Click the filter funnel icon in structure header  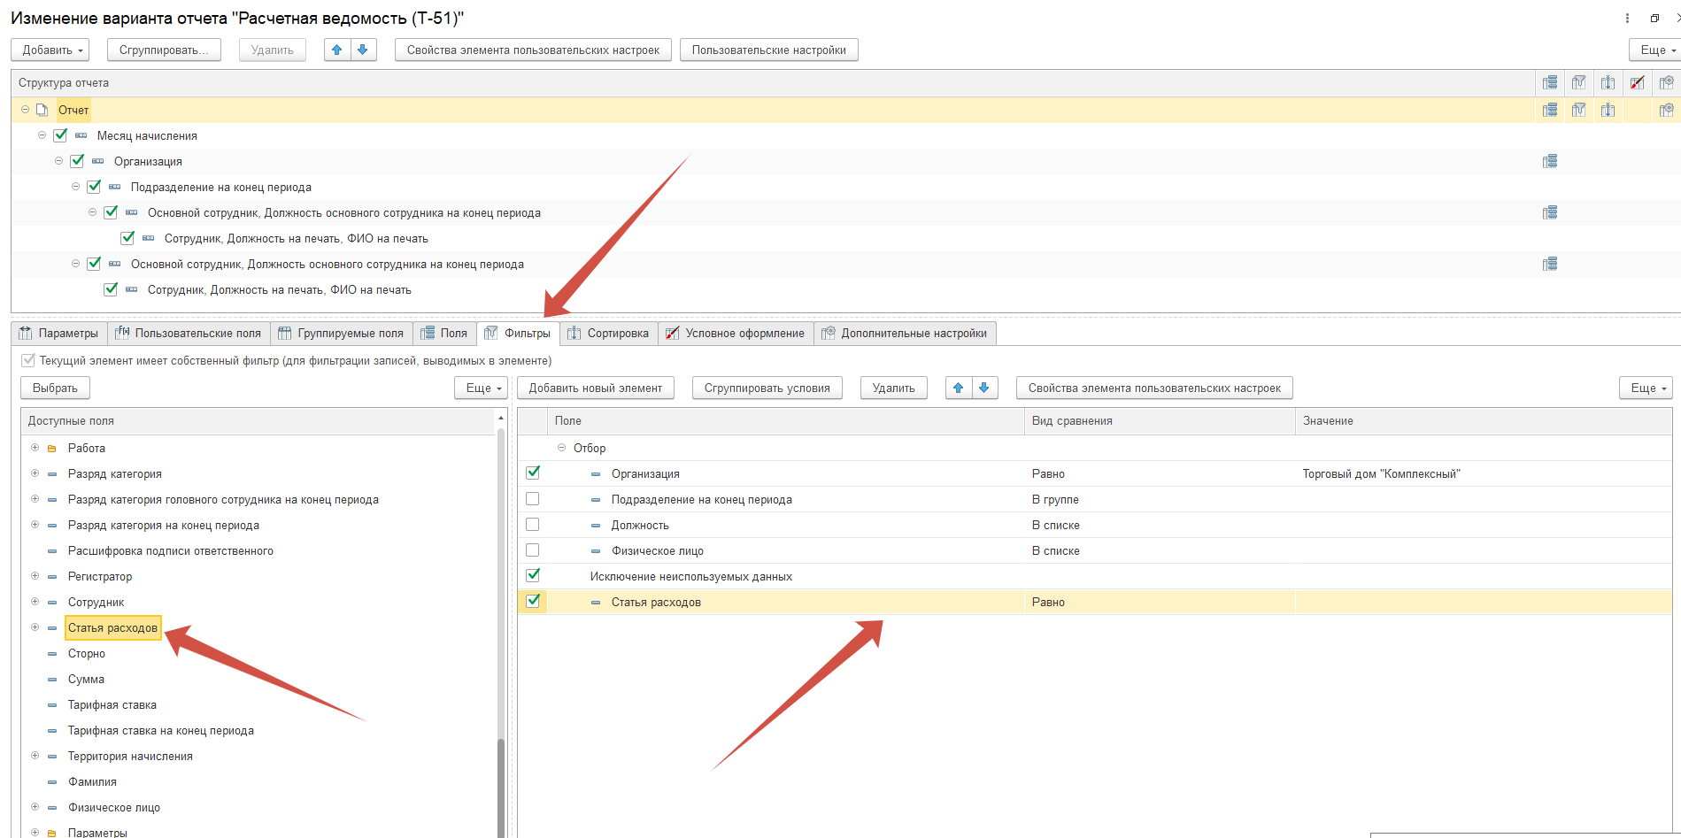click(1578, 83)
